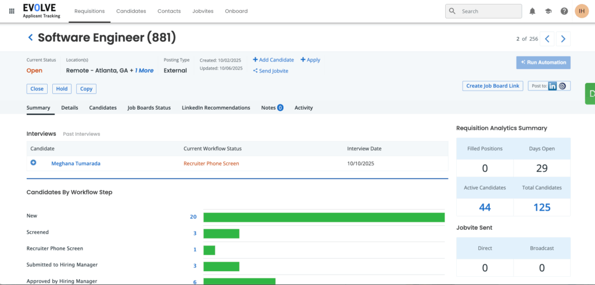Click the notifications bell icon
Viewport: 595px width, 285px height.
coord(532,11)
